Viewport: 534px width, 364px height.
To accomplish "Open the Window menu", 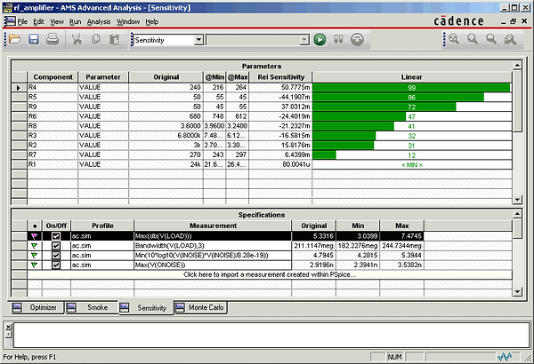I will point(128,22).
